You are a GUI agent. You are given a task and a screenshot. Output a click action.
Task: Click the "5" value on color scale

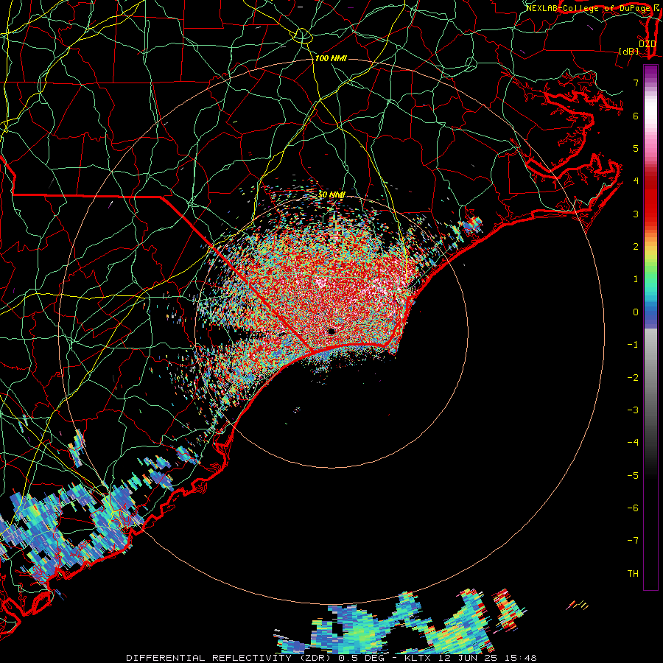636,148
